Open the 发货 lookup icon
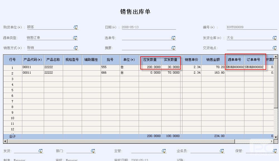The width and height of the screenshot is (279, 161). click(40, 151)
